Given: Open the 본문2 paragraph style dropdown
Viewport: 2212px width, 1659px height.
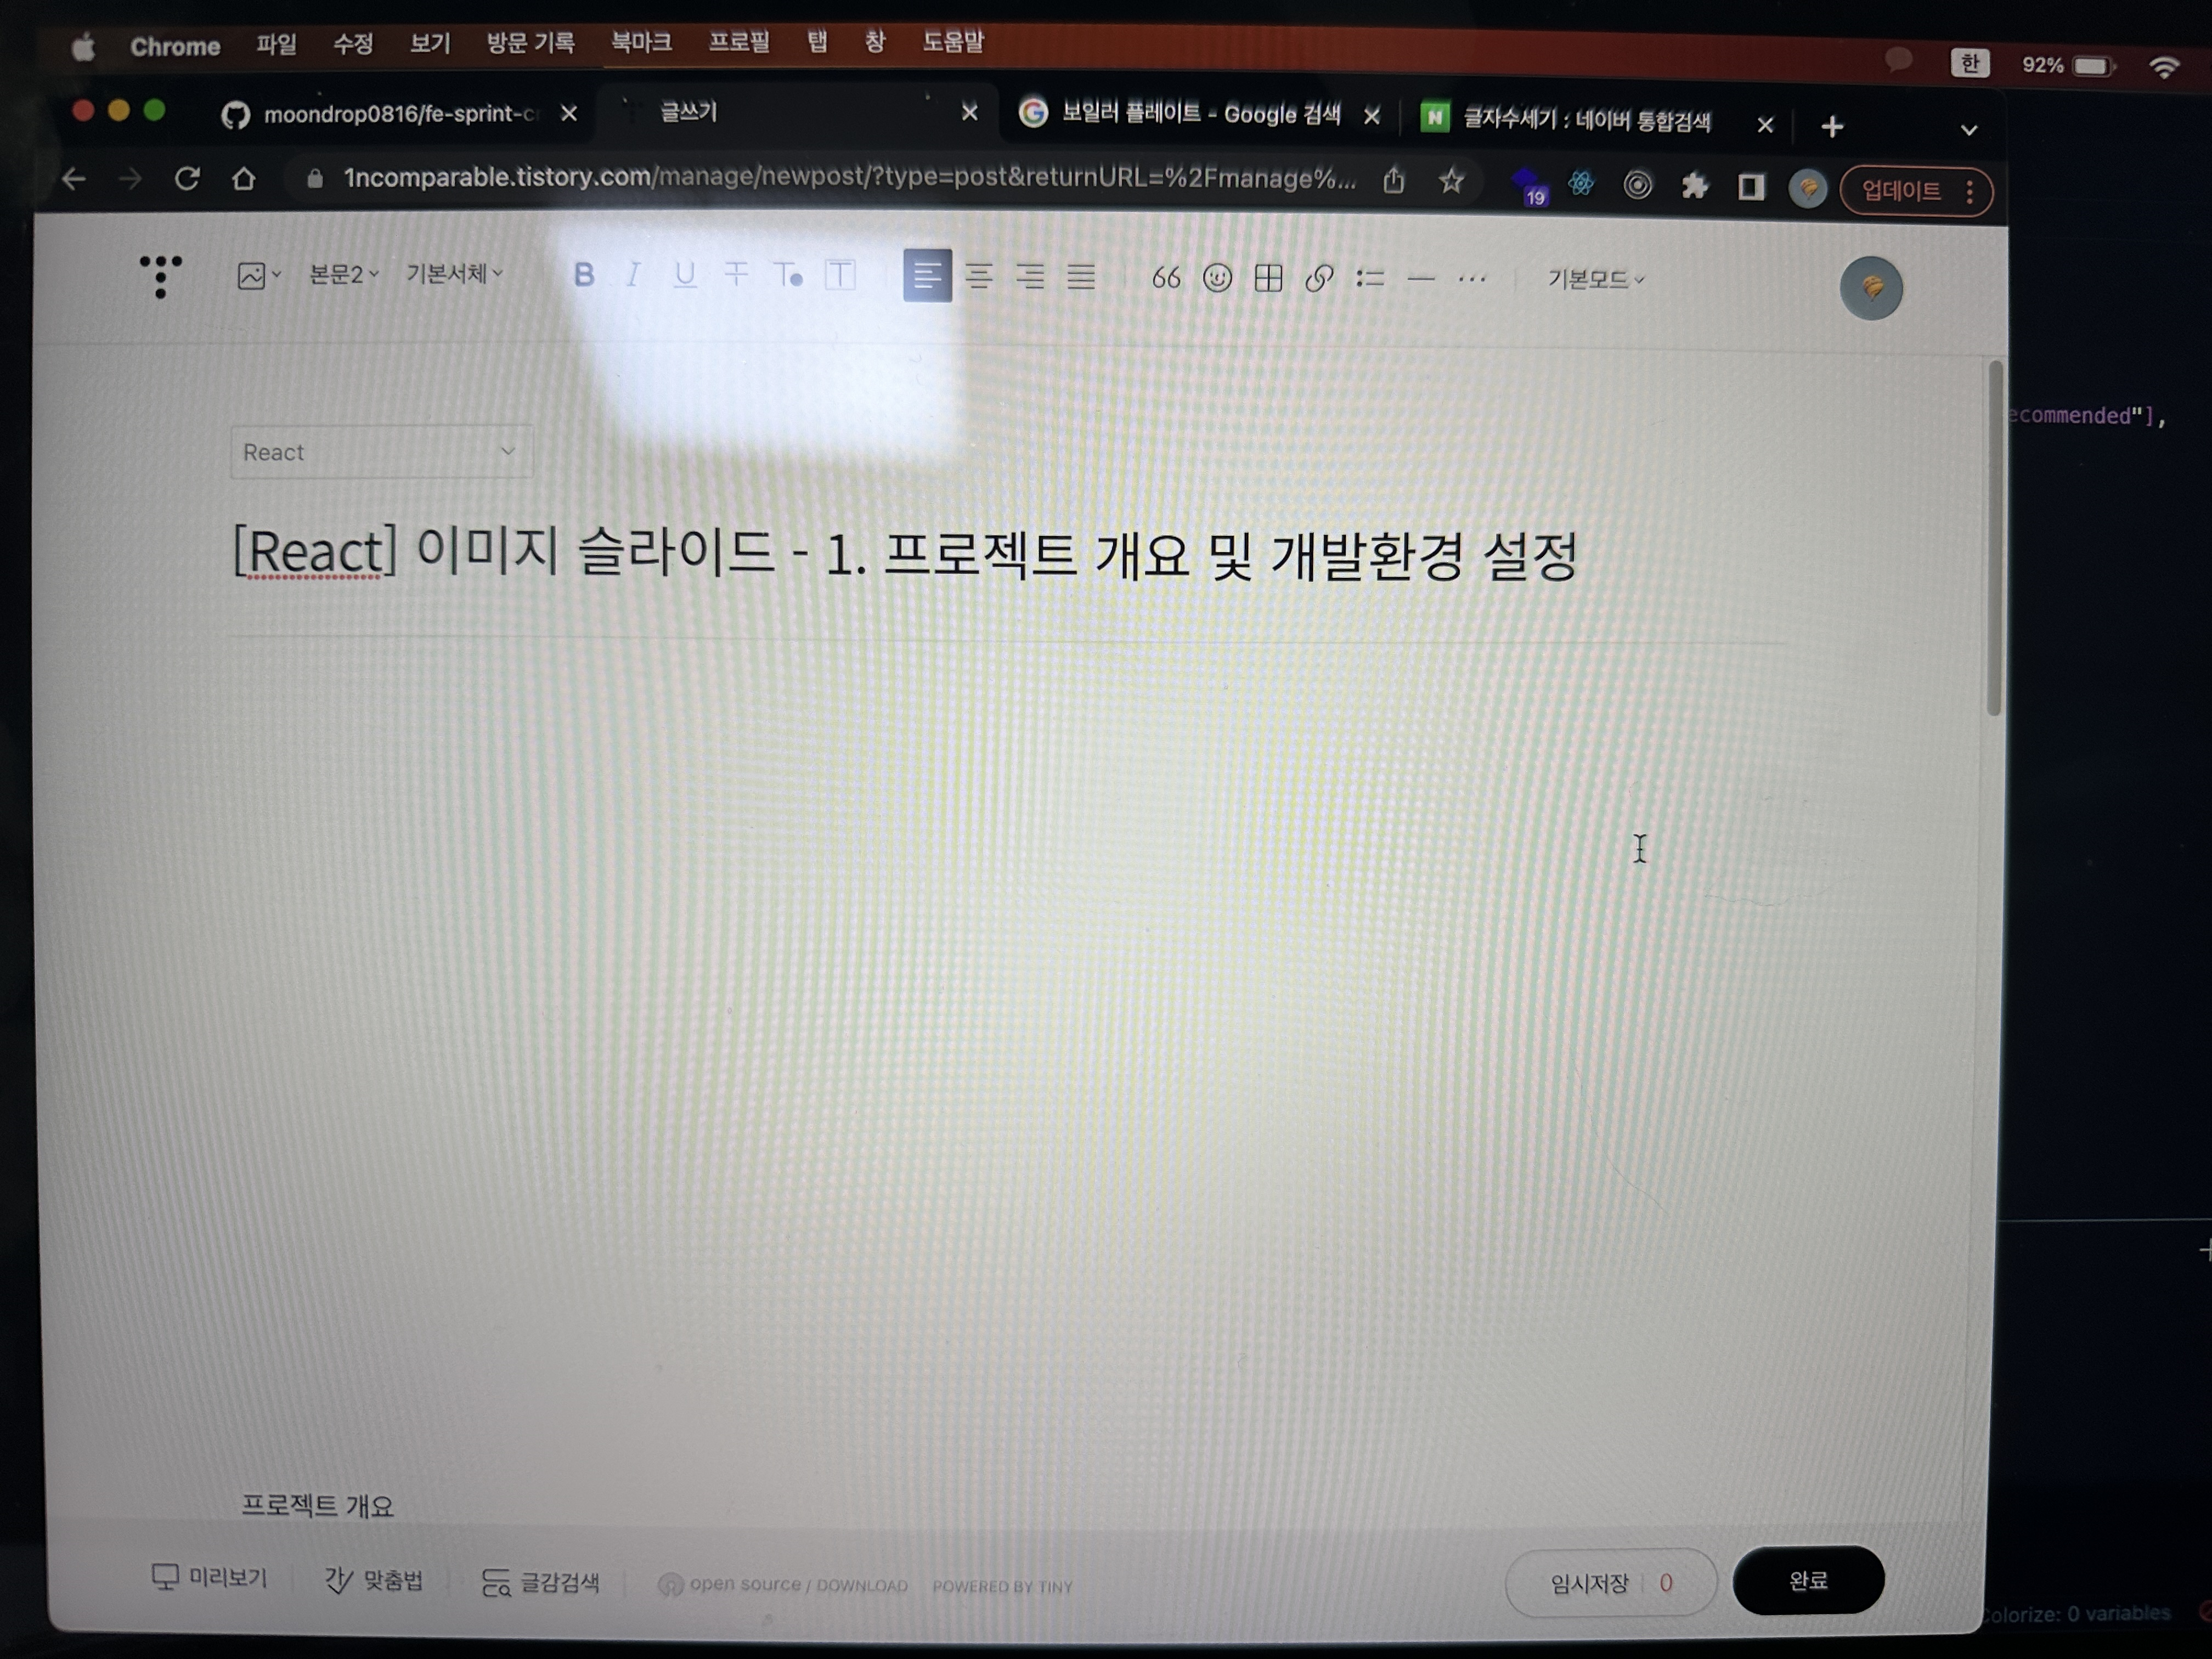Looking at the screenshot, I should [x=343, y=274].
